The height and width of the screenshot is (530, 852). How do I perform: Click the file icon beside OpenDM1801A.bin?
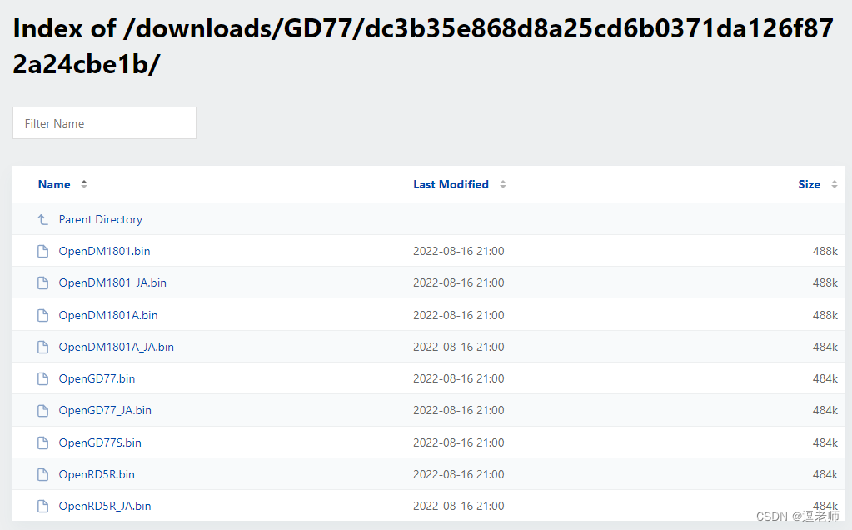(x=43, y=315)
